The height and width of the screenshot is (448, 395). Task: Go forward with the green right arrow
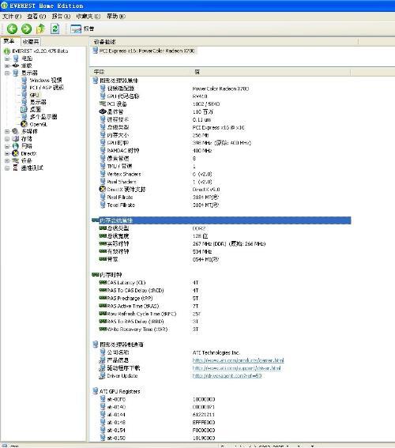pos(27,28)
